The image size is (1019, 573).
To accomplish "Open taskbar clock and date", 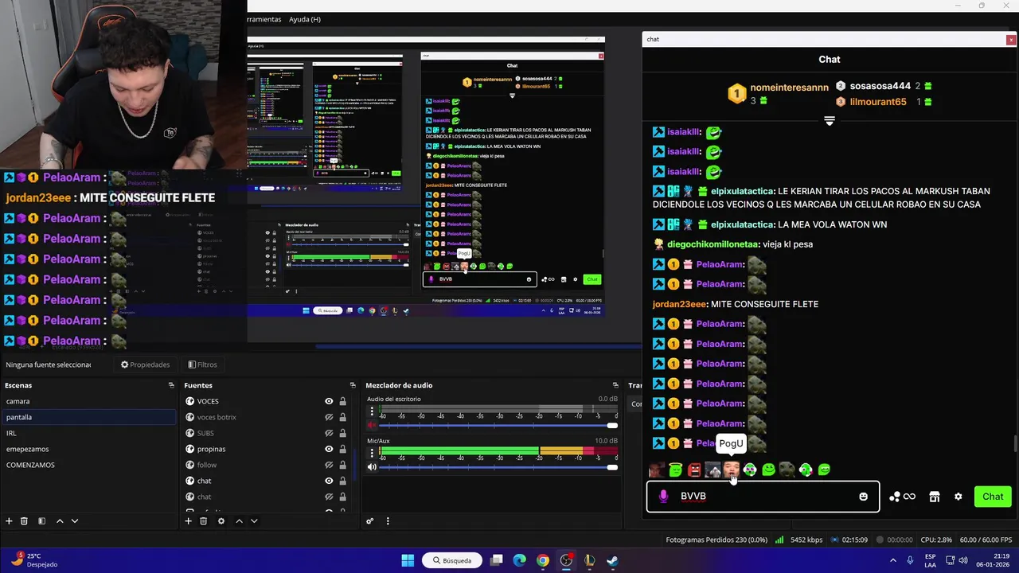I will (991, 560).
